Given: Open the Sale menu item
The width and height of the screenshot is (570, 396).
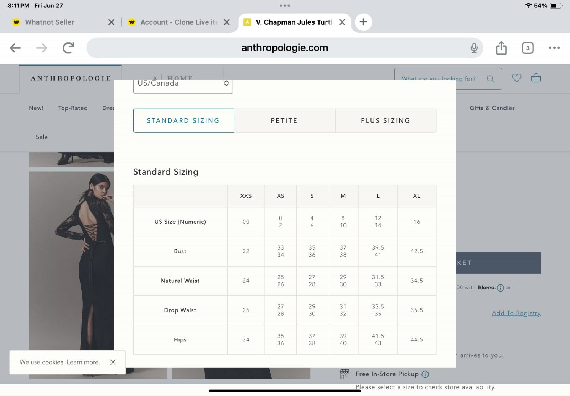Looking at the screenshot, I should [42, 137].
